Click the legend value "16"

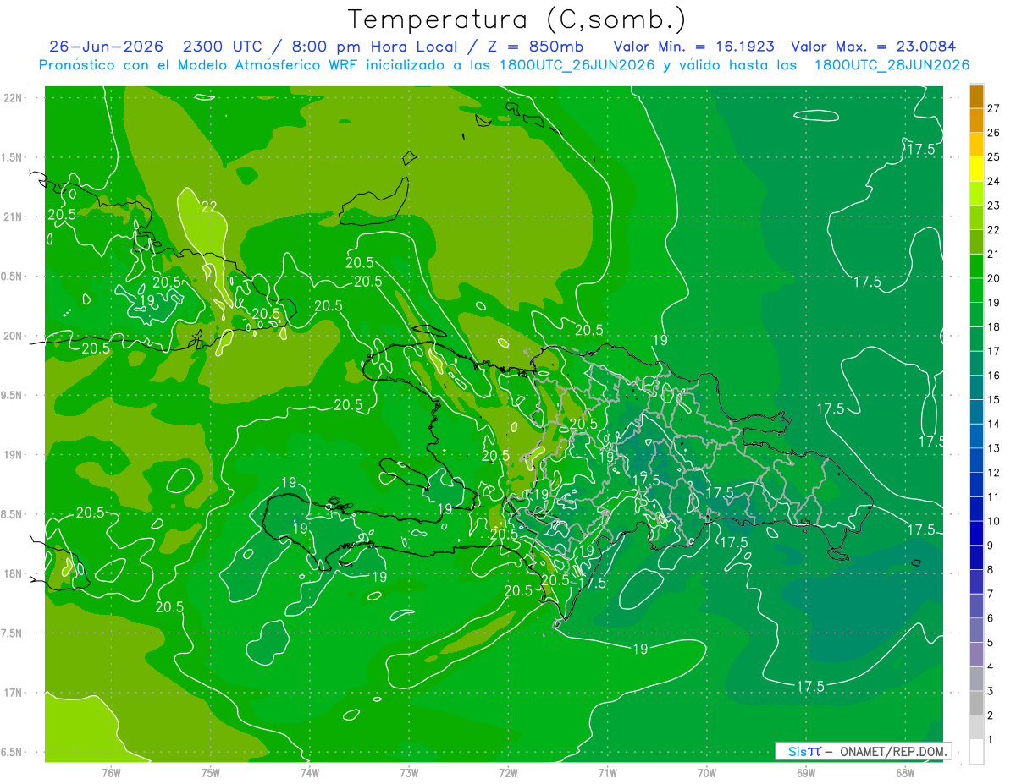tap(994, 376)
